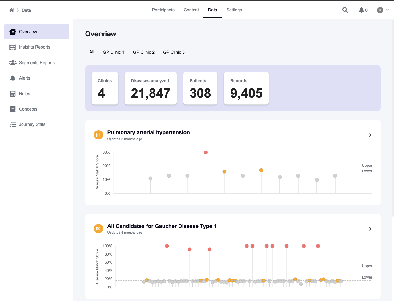This screenshot has height=301, width=394.
Task: Click the orange Pulmonary arterial hypertension icon
Action: 98,135
